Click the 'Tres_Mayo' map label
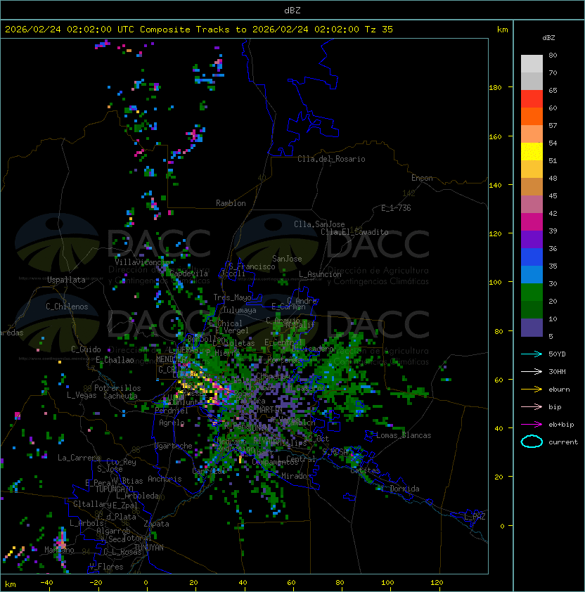This screenshot has height=592, width=585. (232, 297)
